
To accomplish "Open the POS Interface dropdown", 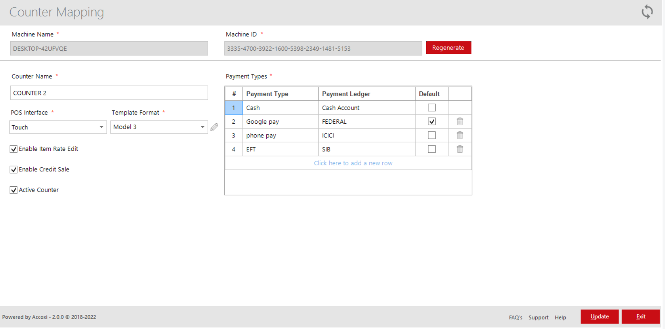I will 58,127.
